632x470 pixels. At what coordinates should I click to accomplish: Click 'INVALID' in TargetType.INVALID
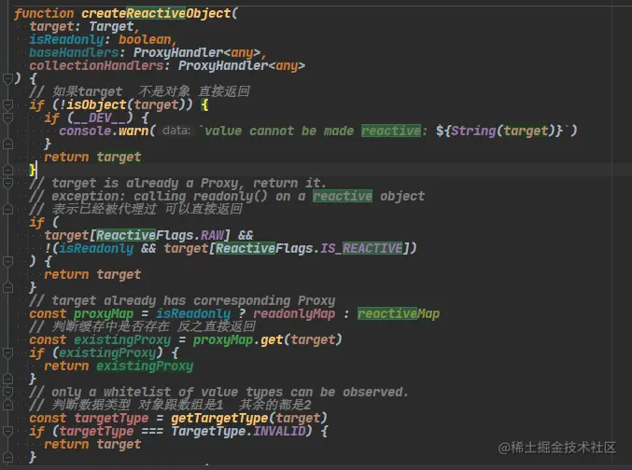279,432
